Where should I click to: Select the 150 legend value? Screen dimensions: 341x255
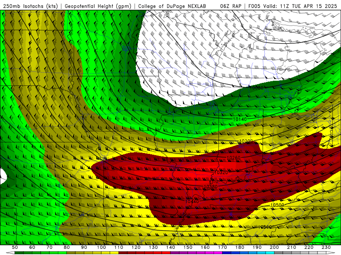188,247
